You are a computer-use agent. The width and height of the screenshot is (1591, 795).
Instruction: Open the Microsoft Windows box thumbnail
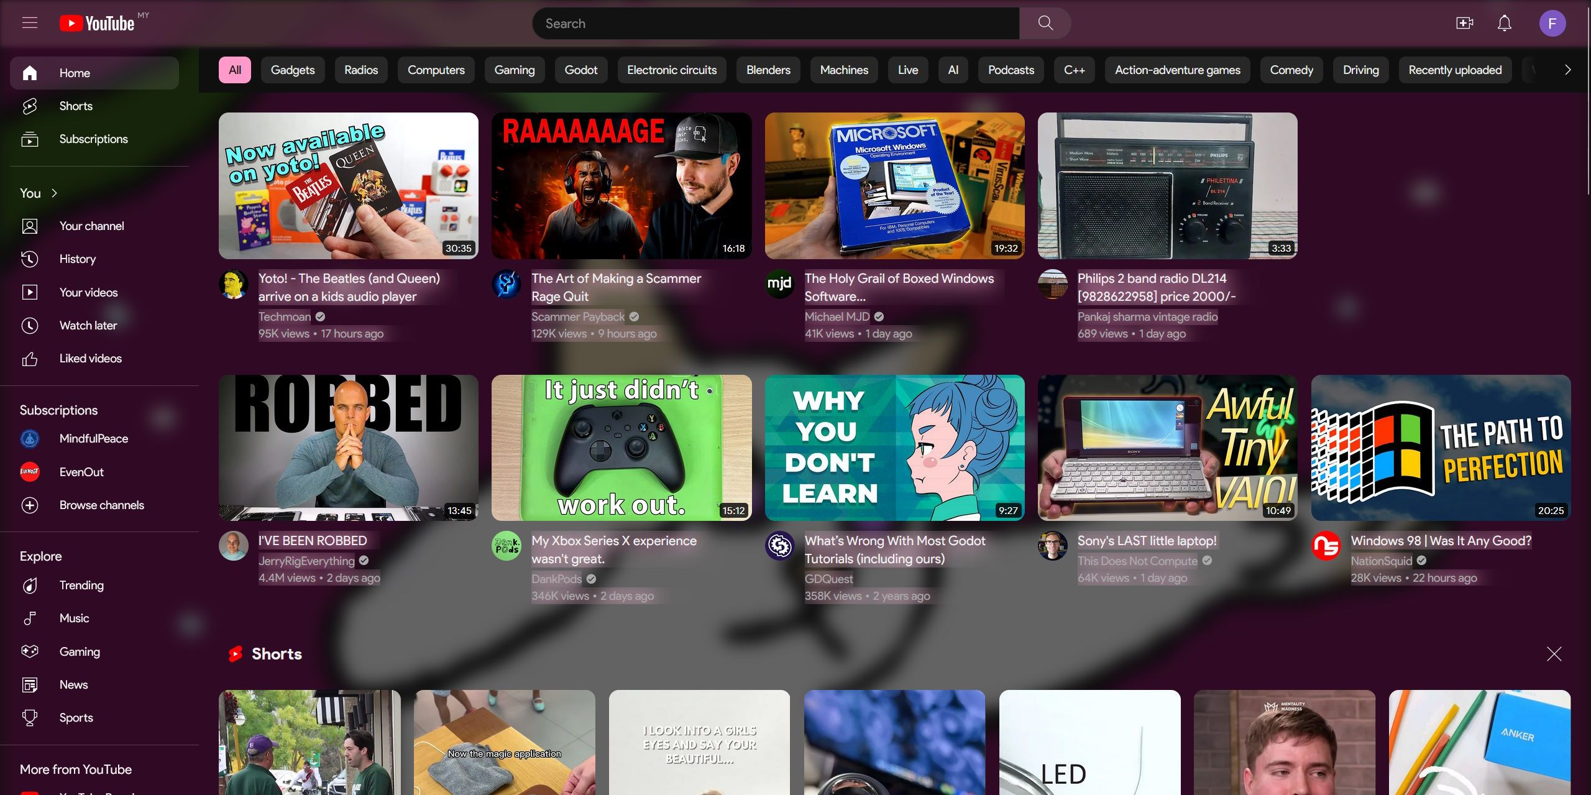[x=894, y=186]
